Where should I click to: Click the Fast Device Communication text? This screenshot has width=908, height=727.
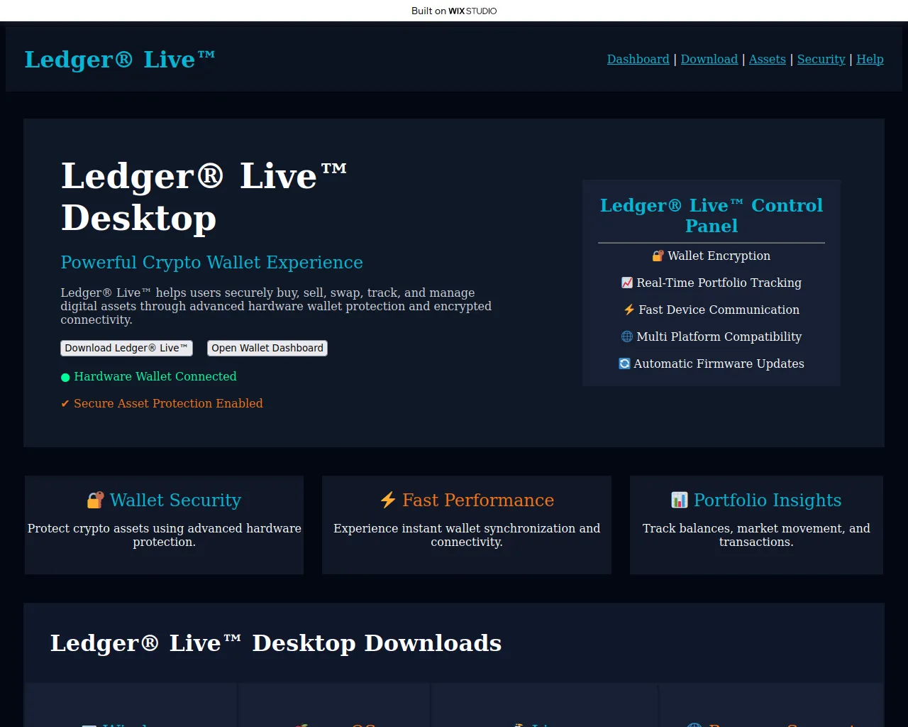tap(719, 310)
